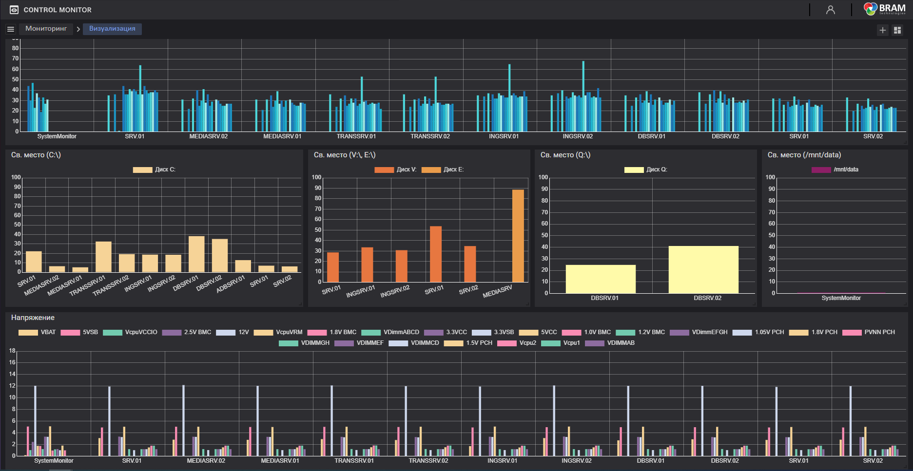Image resolution: width=913 pixels, height=471 pixels.
Task: Toggle the Диск Q: legend item
Action: (646, 170)
